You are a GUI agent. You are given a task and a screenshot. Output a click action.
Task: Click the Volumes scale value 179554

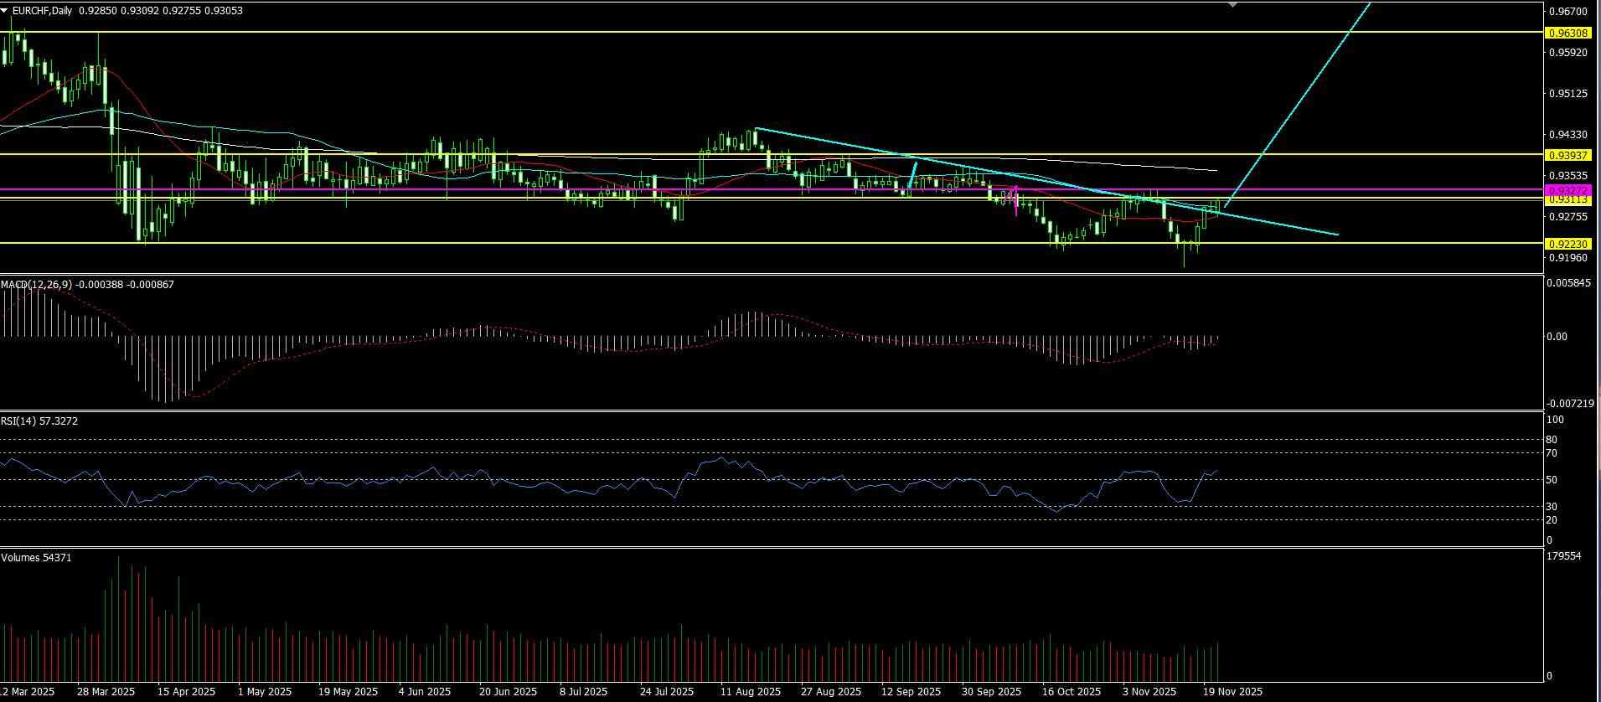tap(1564, 556)
